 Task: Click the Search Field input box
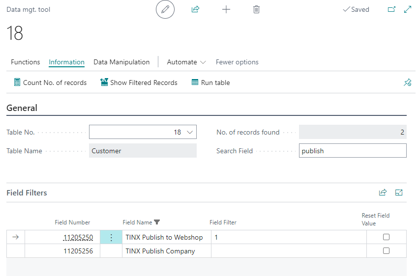(353, 151)
